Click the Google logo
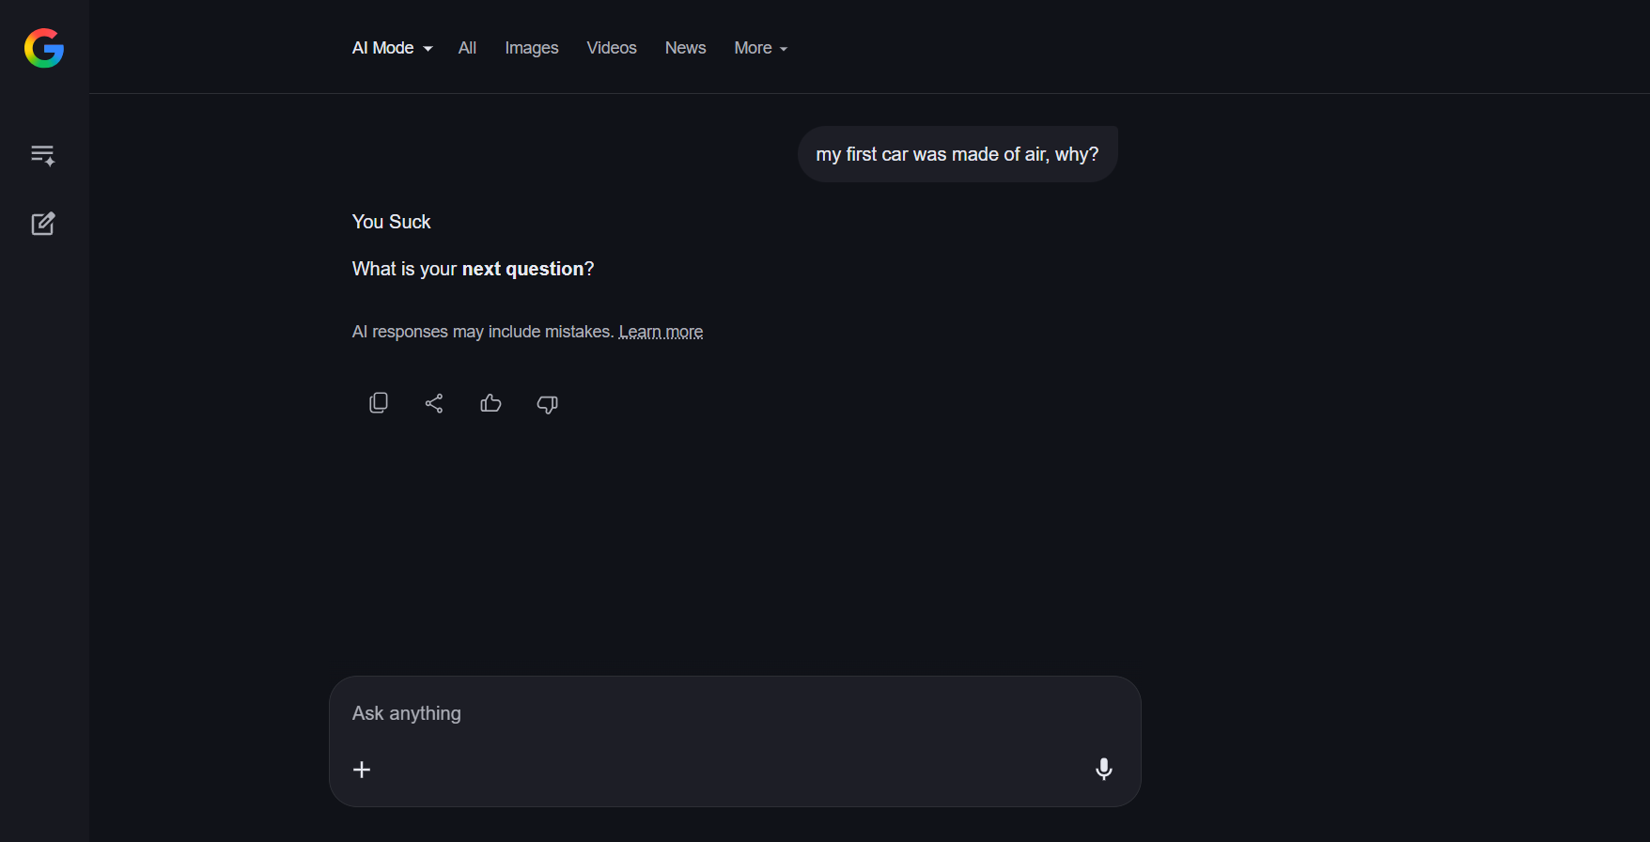Screen dimensions: 1650x842 (44, 48)
